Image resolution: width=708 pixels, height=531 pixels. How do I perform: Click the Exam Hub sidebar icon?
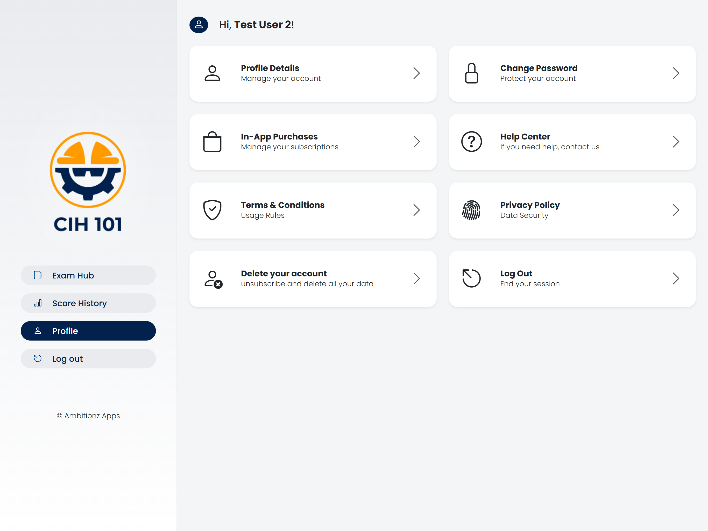click(x=38, y=275)
